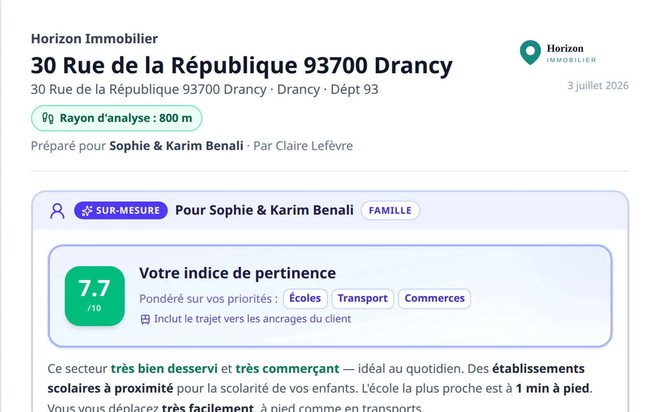Screen dimensions: 659x412
Task: Click the green 'très commerçant' phrase
Action: (287, 369)
